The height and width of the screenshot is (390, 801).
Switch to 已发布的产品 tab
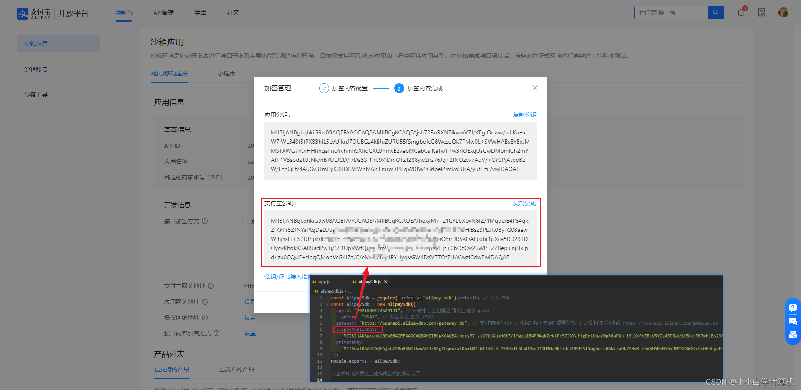click(x=237, y=369)
